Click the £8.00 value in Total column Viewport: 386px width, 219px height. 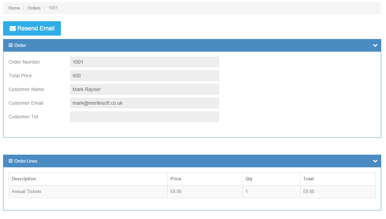point(308,191)
